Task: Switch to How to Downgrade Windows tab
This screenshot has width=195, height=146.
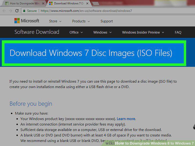Action: [x=24, y=3]
